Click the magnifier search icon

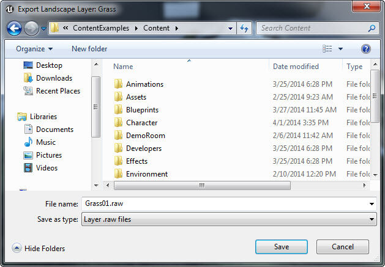pyautogui.click(x=372, y=28)
